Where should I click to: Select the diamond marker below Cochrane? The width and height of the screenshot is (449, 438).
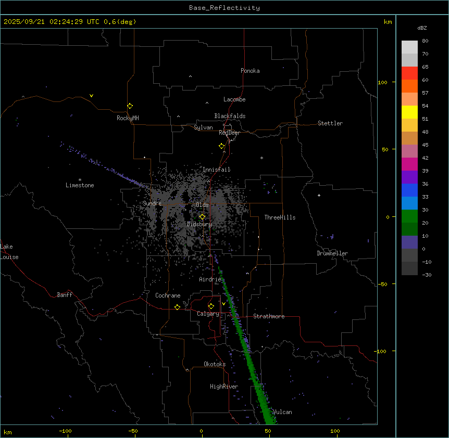tap(177, 307)
